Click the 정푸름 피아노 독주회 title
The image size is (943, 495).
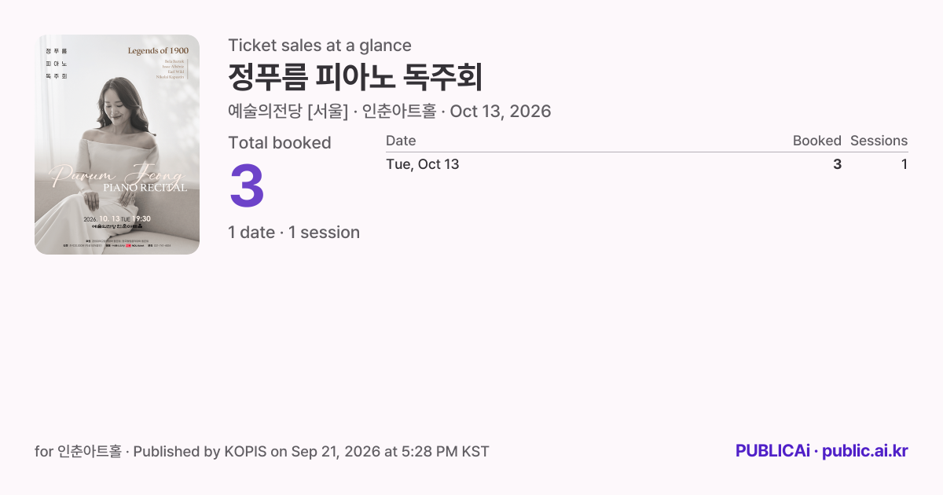(x=355, y=77)
